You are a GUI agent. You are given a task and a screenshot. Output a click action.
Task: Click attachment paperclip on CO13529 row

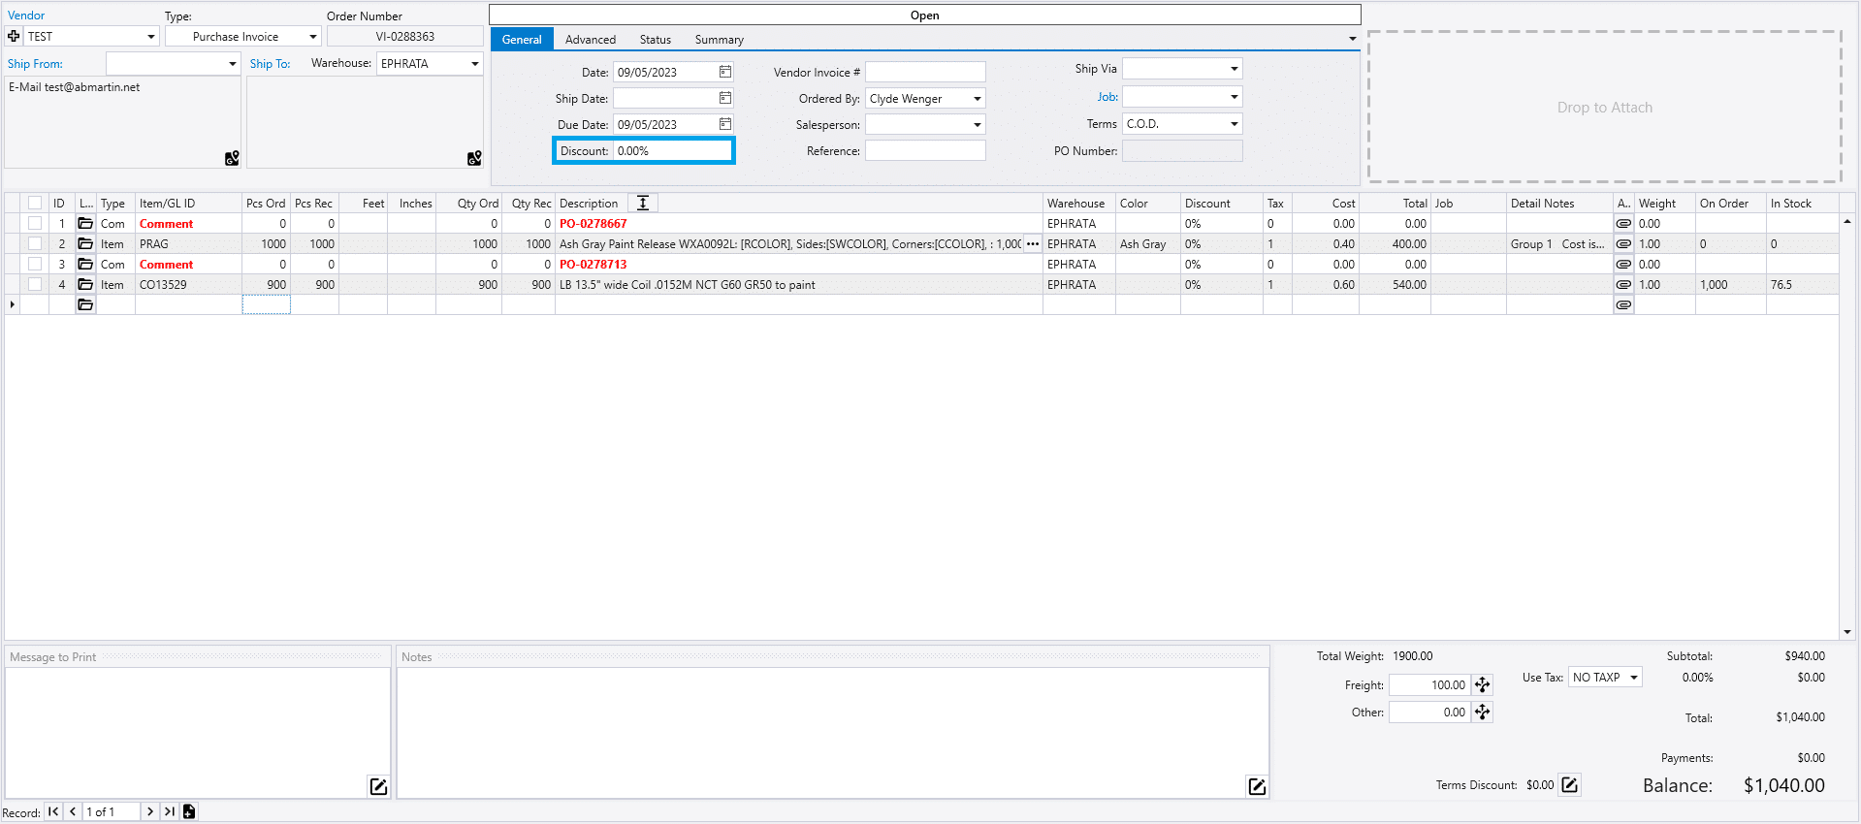pos(1623,285)
